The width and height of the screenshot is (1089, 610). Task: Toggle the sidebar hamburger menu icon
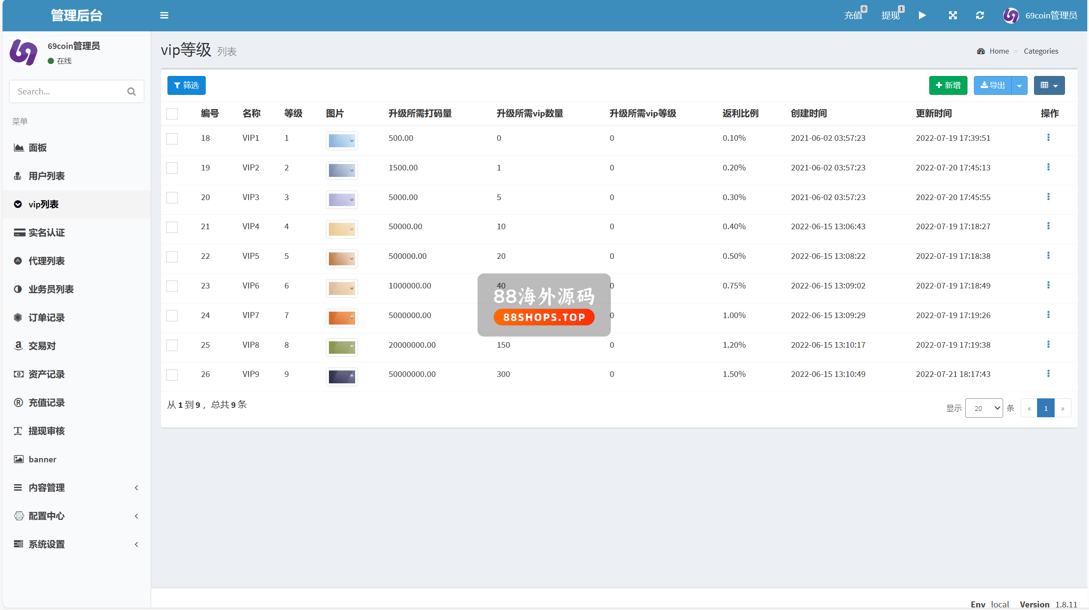[164, 15]
